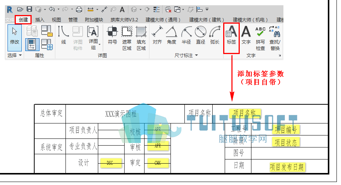This screenshot has height=185, width=341.
Task: Click the Undo arrow icon
Action: click(52, 9)
